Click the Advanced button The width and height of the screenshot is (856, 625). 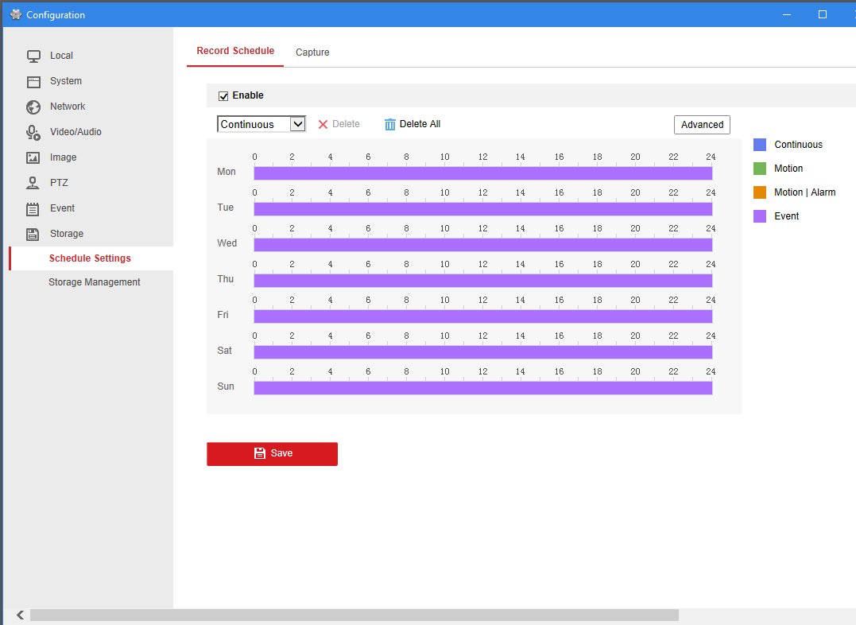click(702, 125)
